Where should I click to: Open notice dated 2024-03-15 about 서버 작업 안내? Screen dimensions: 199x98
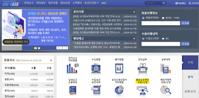[x=98, y=33]
